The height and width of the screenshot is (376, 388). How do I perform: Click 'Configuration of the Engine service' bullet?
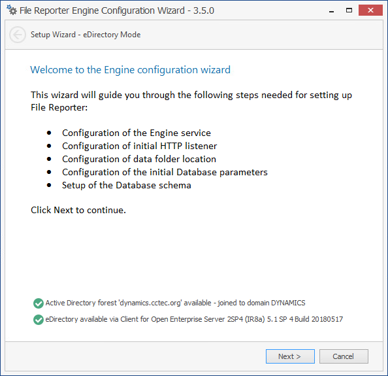(x=137, y=133)
